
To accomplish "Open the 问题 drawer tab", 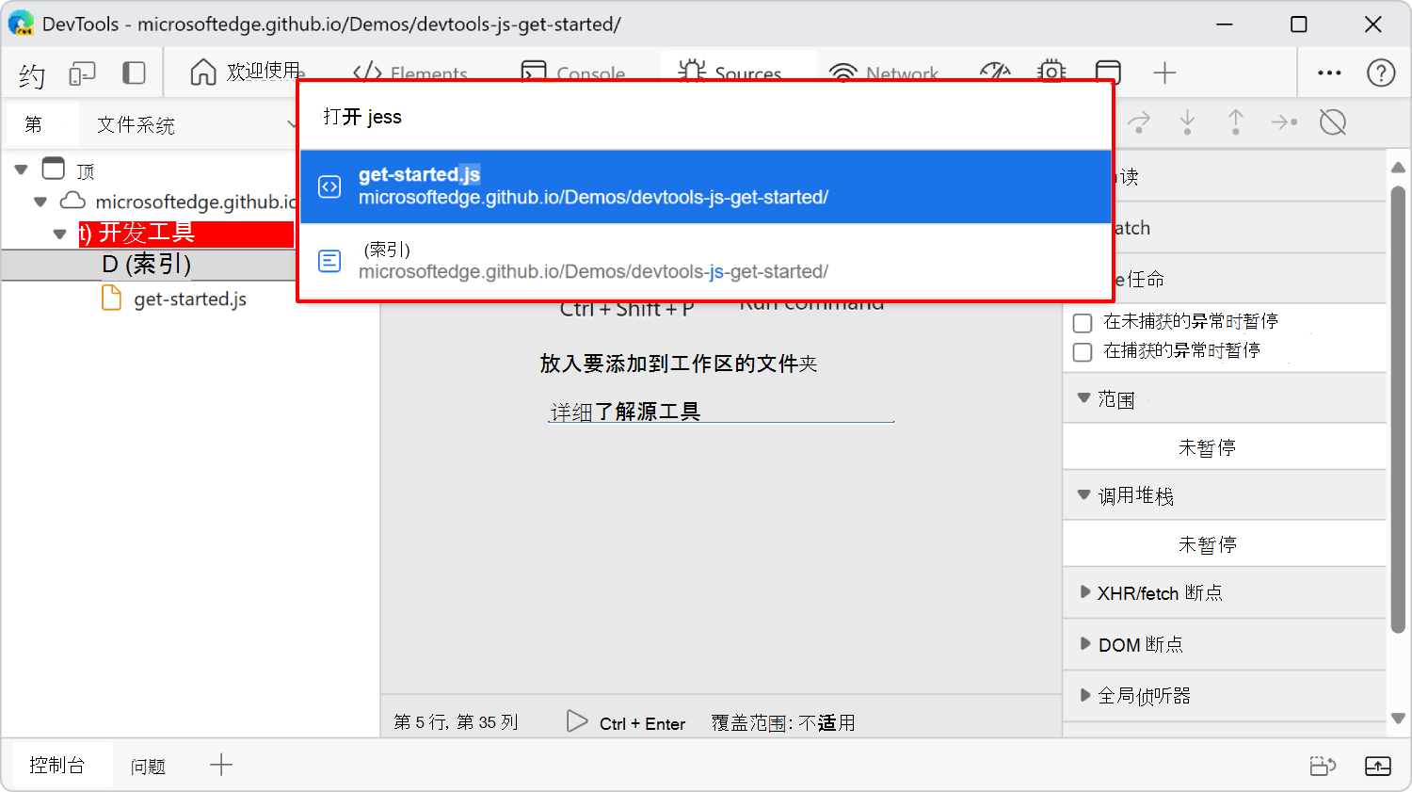I will click(x=148, y=767).
